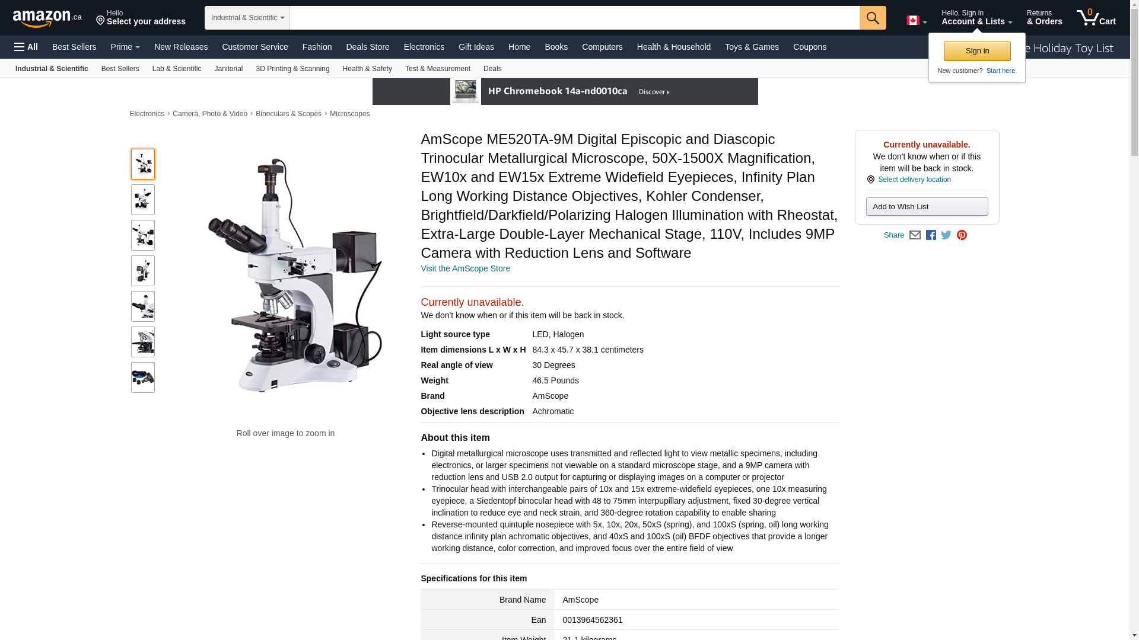
Task: Open the Canada flag language dropdown
Action: tap(917, 21)
